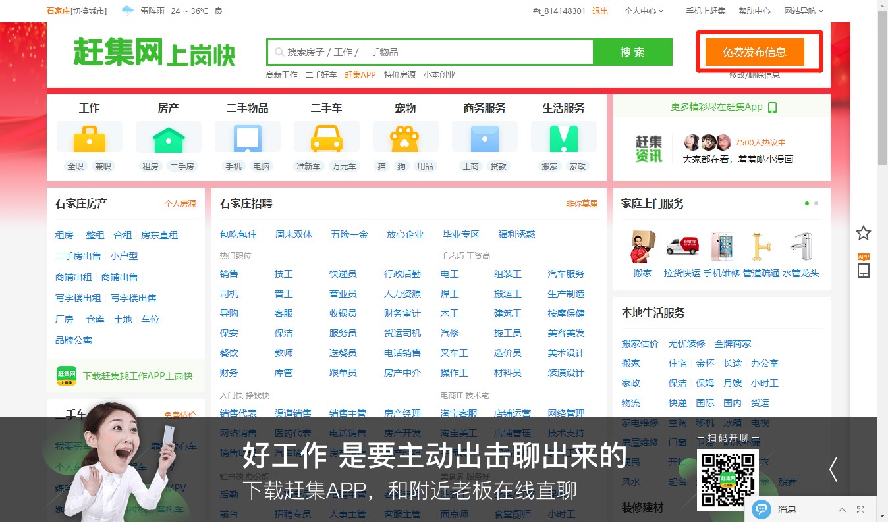Image resolution: width=888 pixels, height=522 pixels.
Task: Open 帮助中心 in the top bar
Action: coord(754,11)
